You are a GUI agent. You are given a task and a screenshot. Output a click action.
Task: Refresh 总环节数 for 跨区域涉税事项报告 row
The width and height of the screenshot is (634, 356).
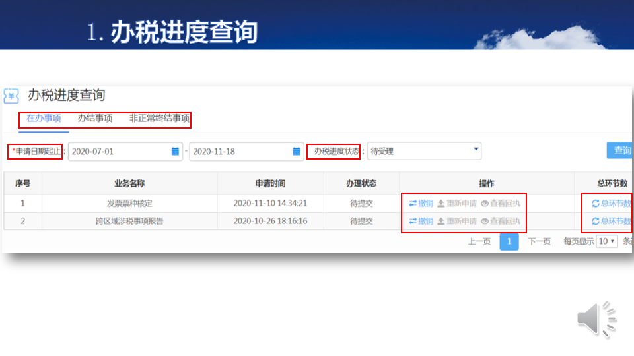pyautogui.click(x=611, y=222)
